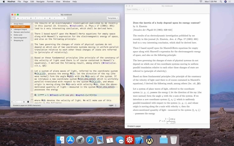Image resolution: width=234 pixels, height=146 pixels.
Task: Open the App Store from the Dock
Action: click(70, 140)
